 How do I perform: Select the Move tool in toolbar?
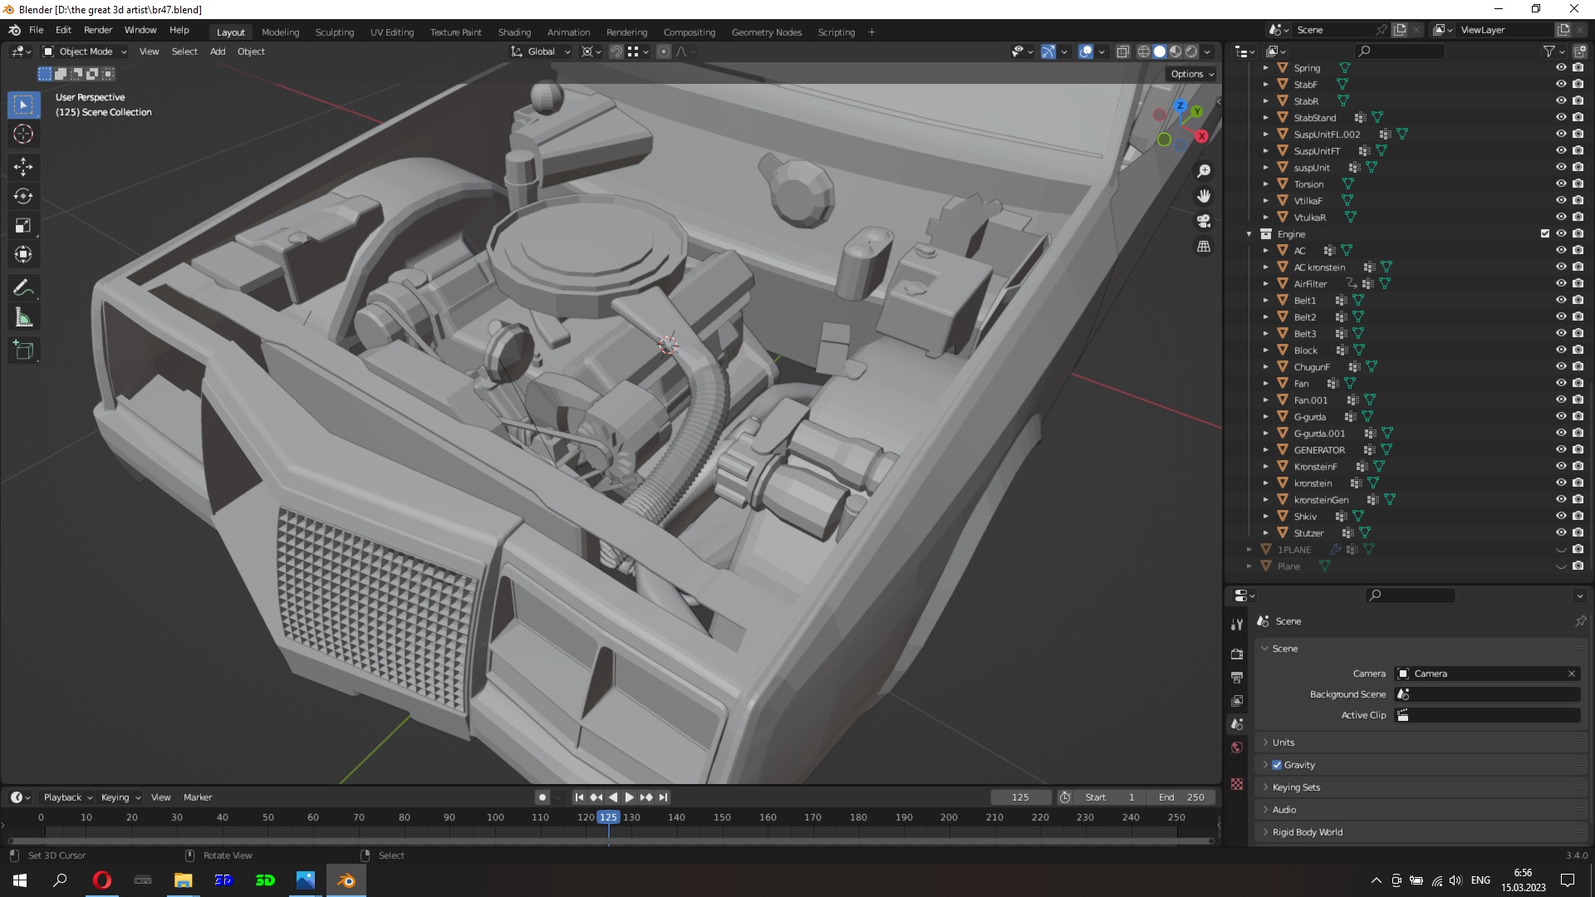pos(23,167)
